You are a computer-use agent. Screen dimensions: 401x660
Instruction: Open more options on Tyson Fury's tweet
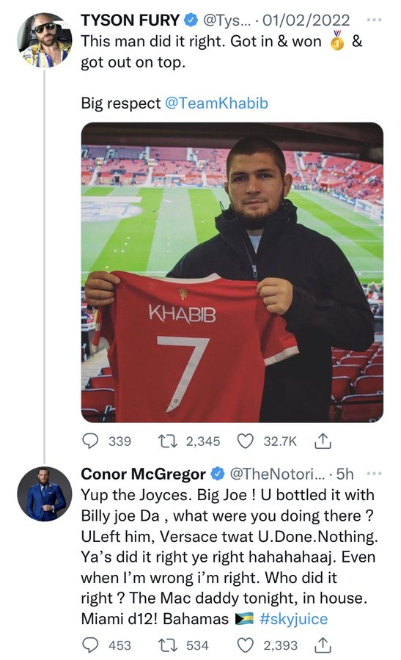(x=374, y=20)
